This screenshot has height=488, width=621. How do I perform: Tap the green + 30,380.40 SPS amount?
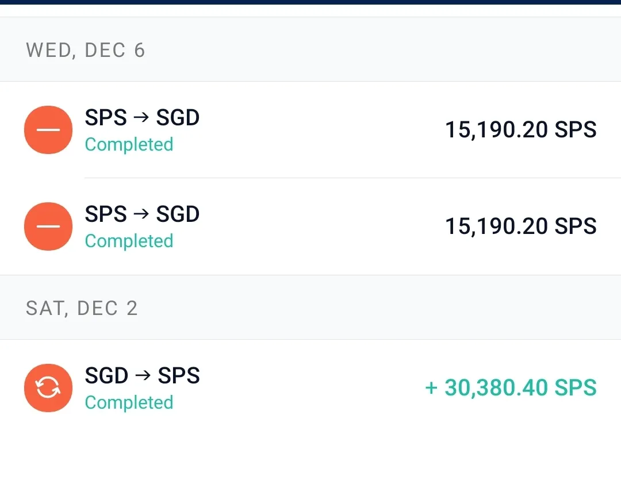point(511,388)
